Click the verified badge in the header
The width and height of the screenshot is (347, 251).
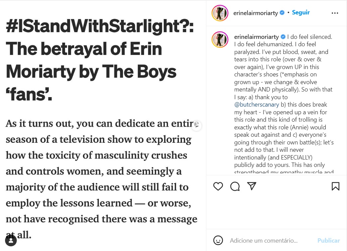pos(282,13)
